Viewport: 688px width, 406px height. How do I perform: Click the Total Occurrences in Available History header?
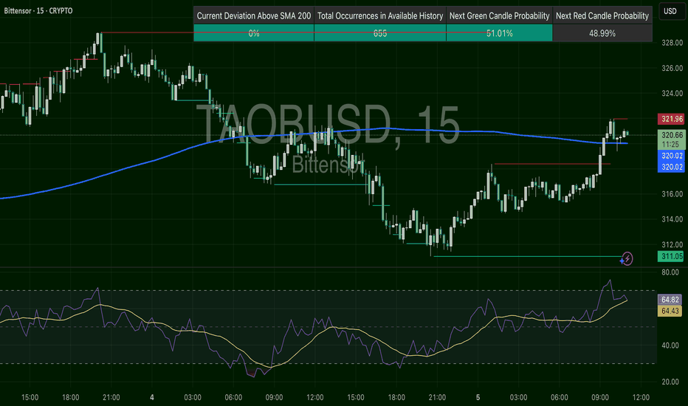coord(380,16)
